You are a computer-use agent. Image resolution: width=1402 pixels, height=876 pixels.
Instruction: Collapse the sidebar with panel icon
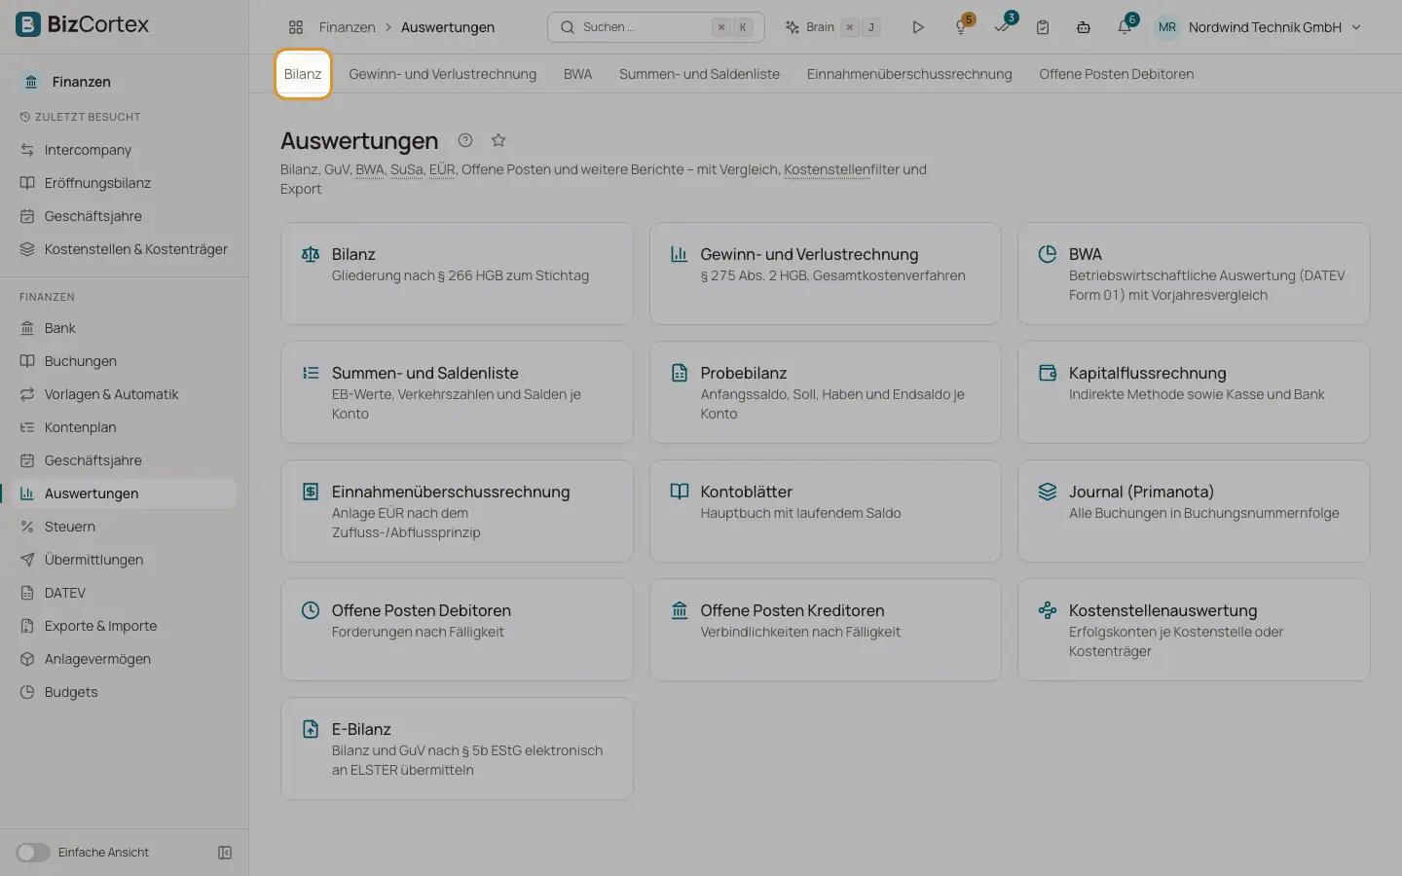click(x=225, y=853)
